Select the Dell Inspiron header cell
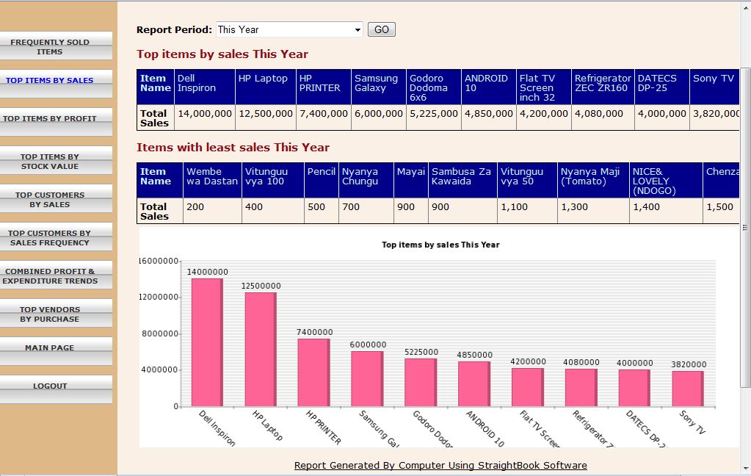This screenshot has width=751, height=476. (205, 87)
